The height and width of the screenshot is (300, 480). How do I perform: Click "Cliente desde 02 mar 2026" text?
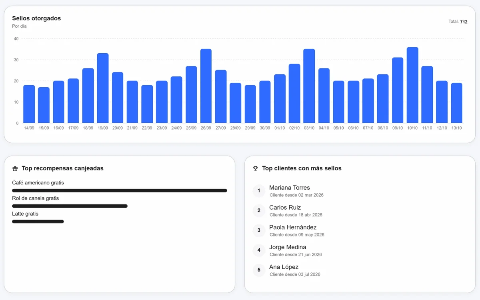click(297, 195)
